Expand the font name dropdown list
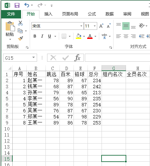Screen dimensions: 150x166 (82, 26)
